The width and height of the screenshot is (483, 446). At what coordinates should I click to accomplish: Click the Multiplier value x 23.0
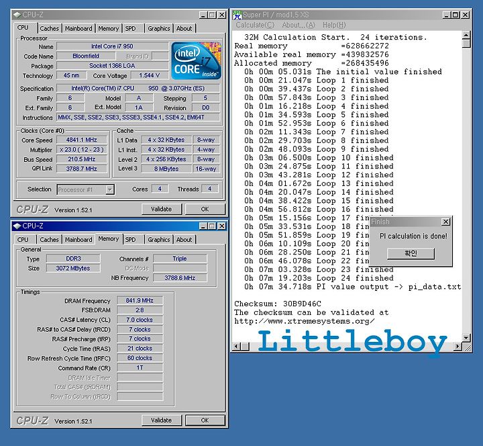(82, 150)
